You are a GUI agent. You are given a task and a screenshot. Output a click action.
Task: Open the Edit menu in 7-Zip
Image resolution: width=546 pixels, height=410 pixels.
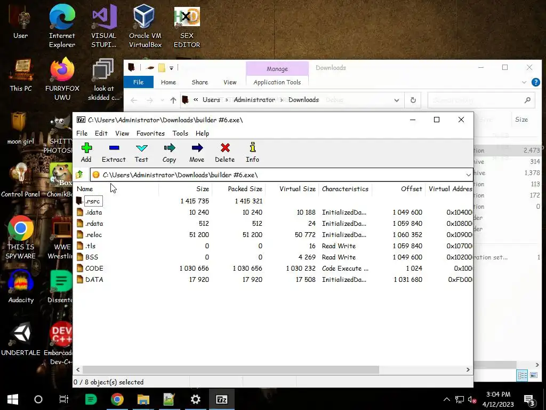(101, 133)
